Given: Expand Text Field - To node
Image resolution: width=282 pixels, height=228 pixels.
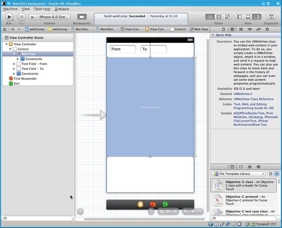Looking at the screenshot, I should (14, 69).
